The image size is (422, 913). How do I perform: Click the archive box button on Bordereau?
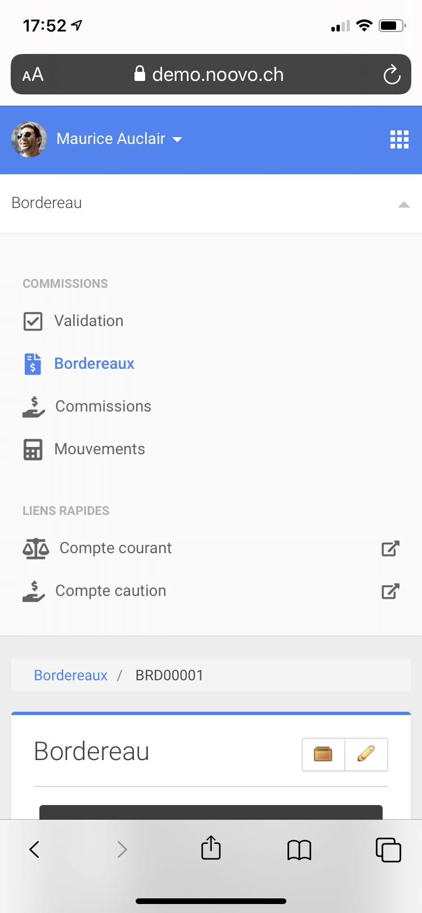323,754
